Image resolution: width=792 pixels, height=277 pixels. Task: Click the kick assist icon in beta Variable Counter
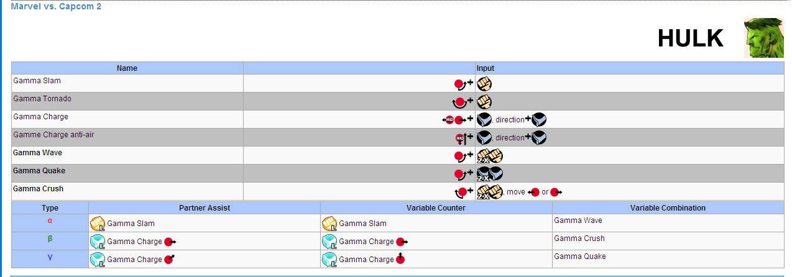329,242
